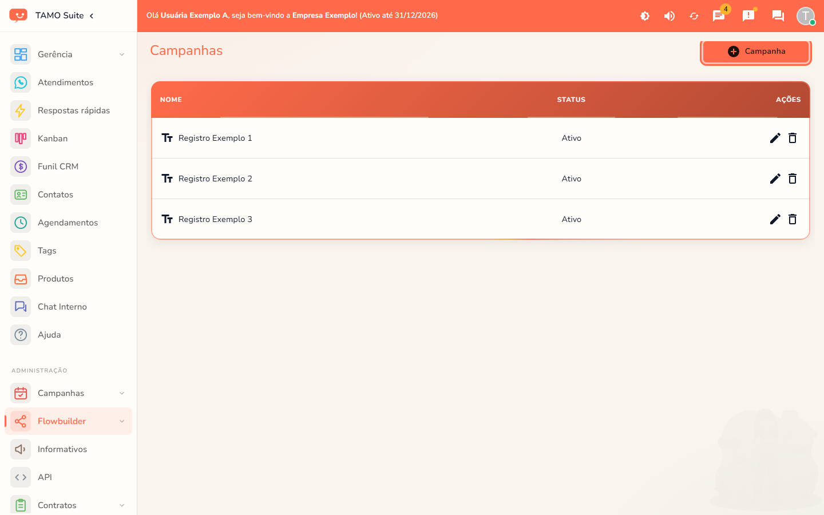Expand the Flowbuilder chevron
The height and width of the screenshot is (515, 824).
tap(122, 421)
